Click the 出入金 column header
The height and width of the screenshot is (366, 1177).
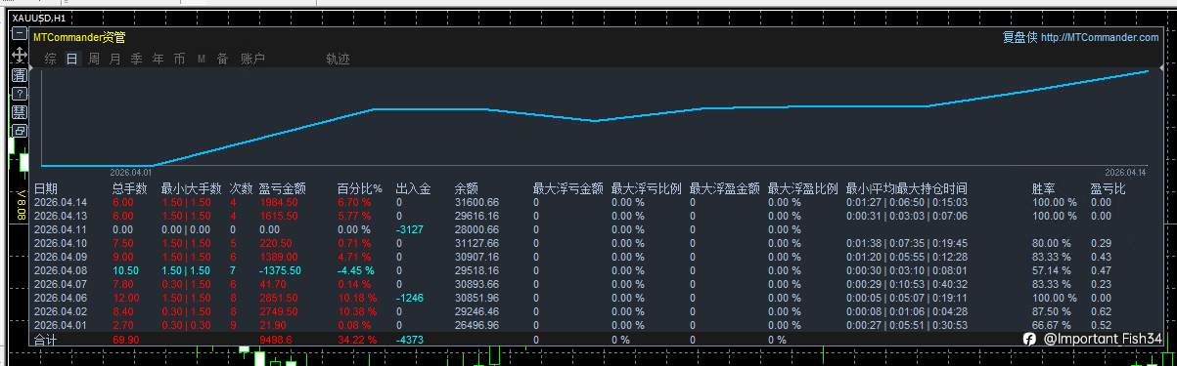[x=414, y=188]
